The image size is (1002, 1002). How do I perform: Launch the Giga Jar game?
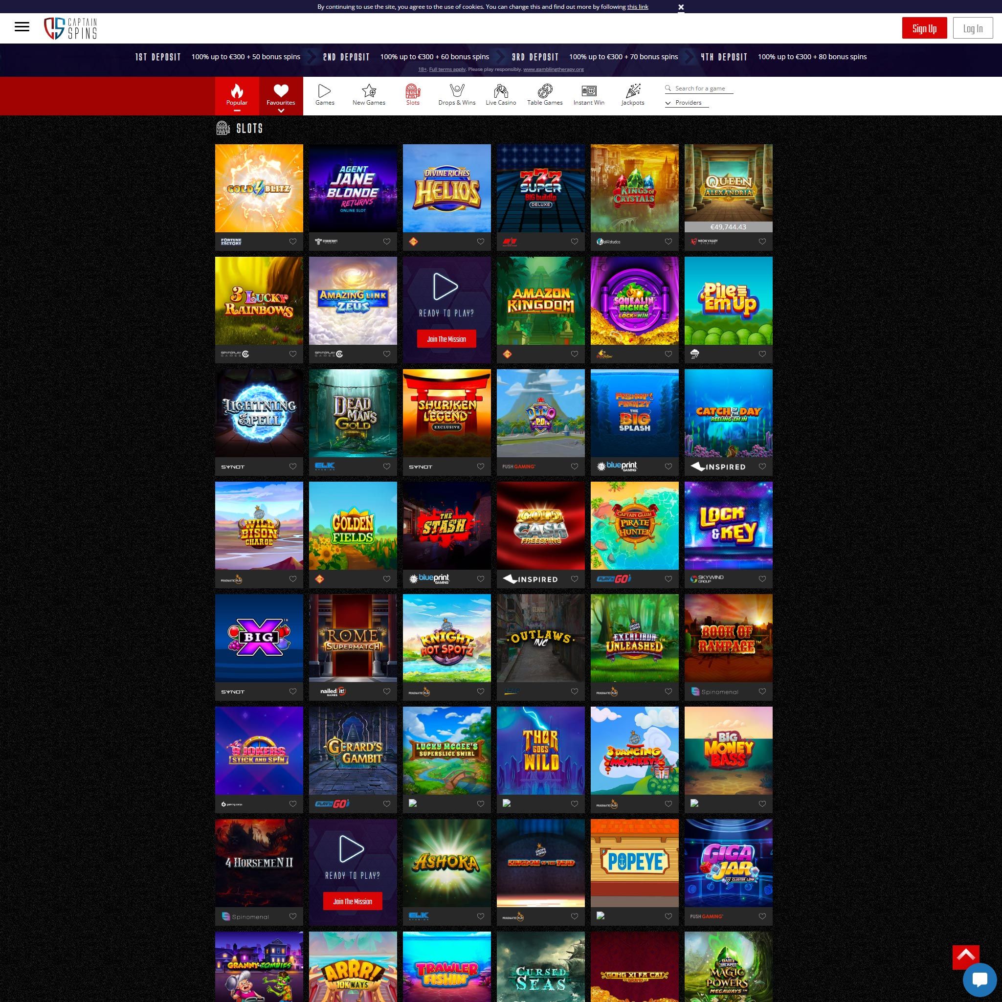click(728, 864)
